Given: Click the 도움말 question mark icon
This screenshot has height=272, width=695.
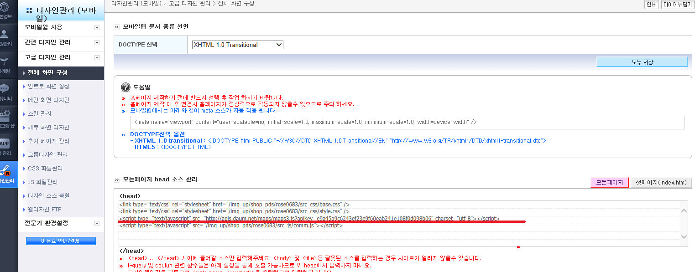Looking at the screenshot, I should (125, 87).
